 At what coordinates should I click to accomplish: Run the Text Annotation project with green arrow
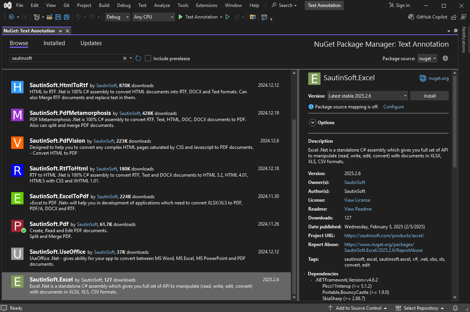coord(180,17)
